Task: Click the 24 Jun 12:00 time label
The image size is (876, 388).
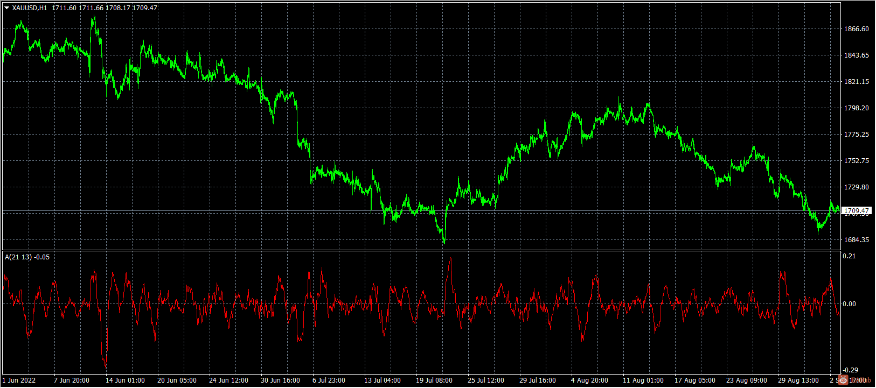Action: [x=228, y=380]
